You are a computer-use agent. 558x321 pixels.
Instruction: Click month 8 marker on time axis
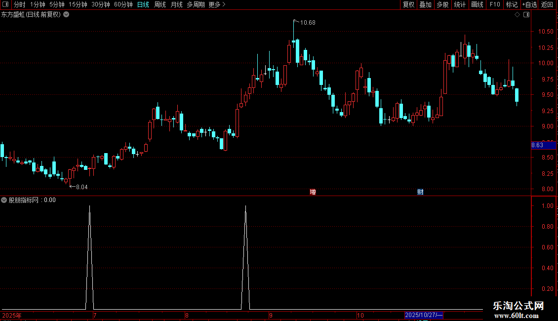[187, 315]
